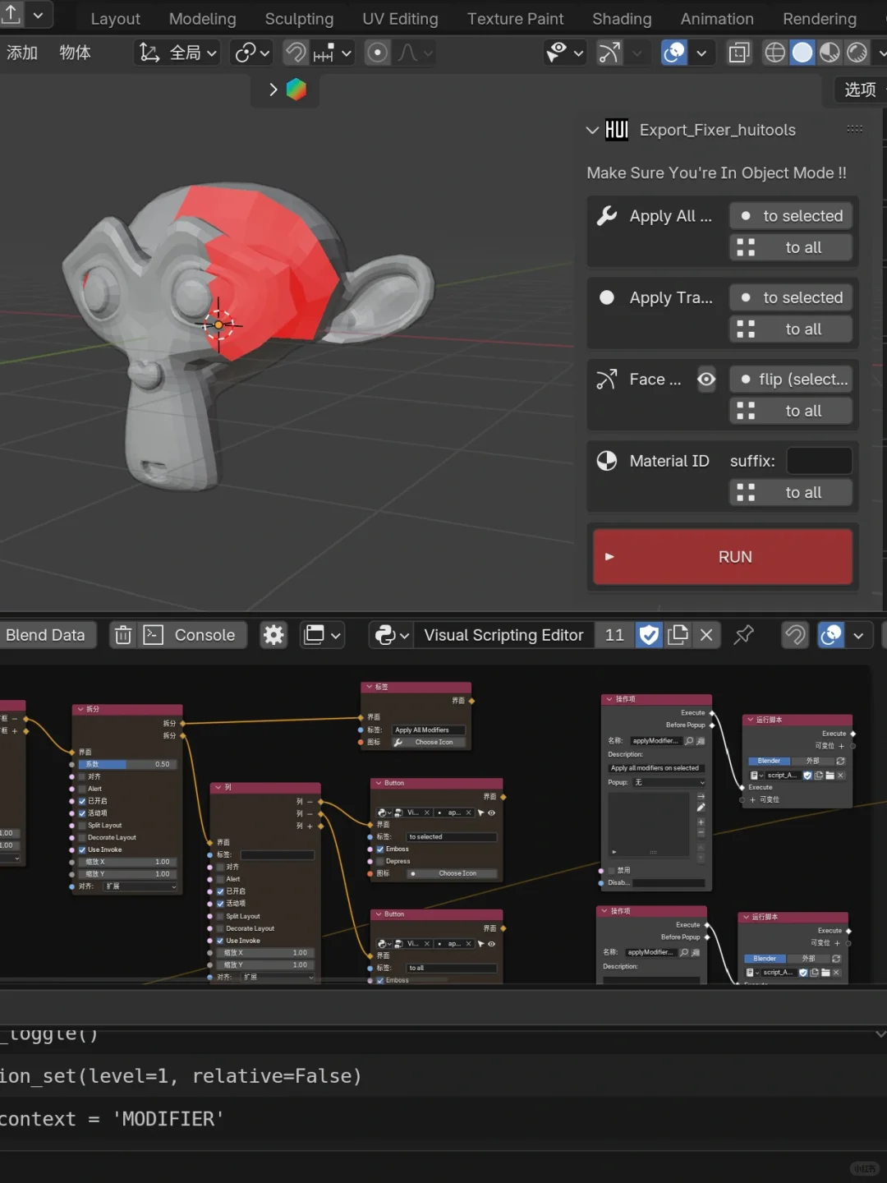
Task: Click the trash icon beside Console
Action: tap(123, 635)
